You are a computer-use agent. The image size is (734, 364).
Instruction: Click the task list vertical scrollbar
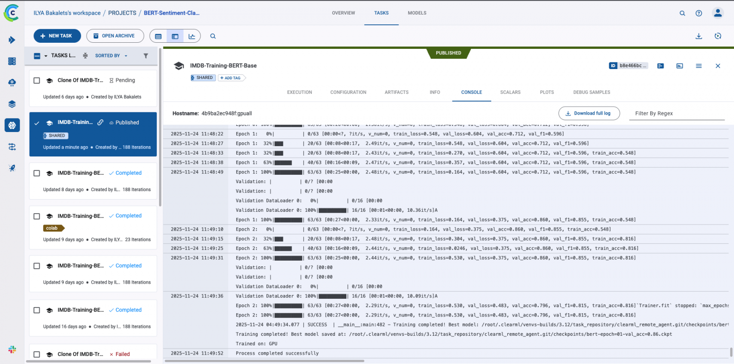161,127
